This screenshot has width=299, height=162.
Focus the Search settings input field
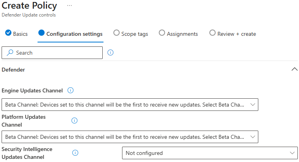click(x=52, y=53)
